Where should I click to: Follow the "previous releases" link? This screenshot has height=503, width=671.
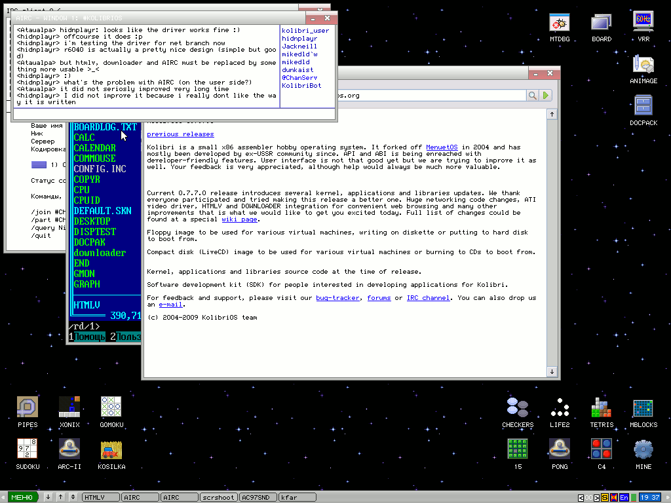pyautogui.click(x=171, y=134)
